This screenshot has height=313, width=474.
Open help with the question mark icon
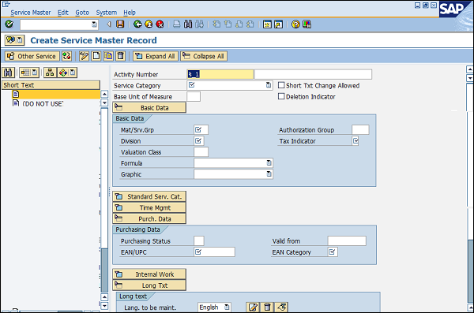point(295,24)
